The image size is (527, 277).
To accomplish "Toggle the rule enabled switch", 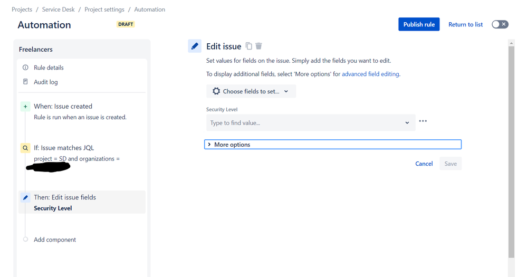I will coord(500,24).
